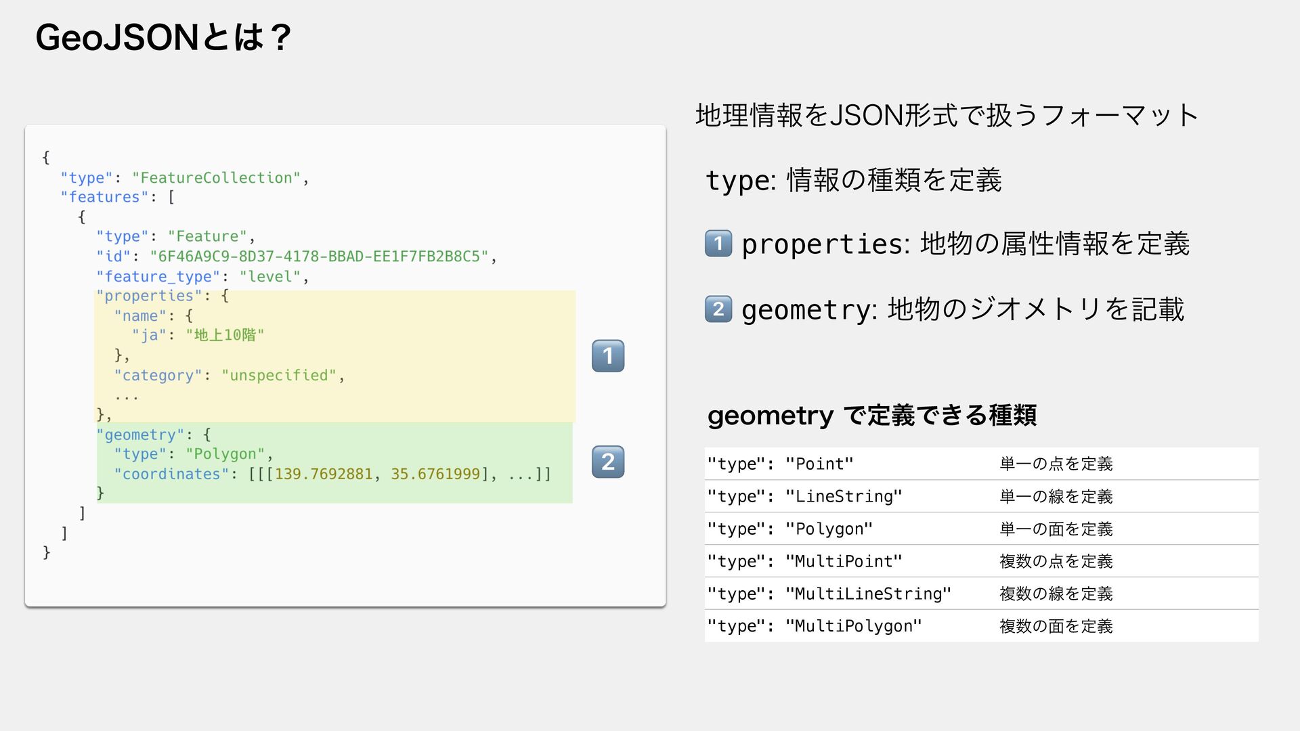Click the line 'type: 情報の種類を定義'
Image resolution: width=1300 pixels, height=731 pixels.
(x=853, y=180)
